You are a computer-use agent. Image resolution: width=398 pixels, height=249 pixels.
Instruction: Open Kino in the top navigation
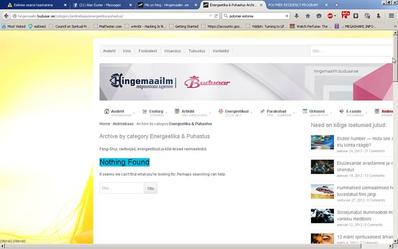(x=127, y=51)
